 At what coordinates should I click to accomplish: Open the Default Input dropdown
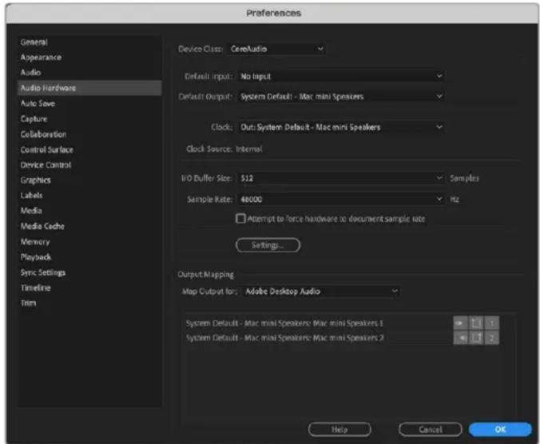tap(340, 76)
